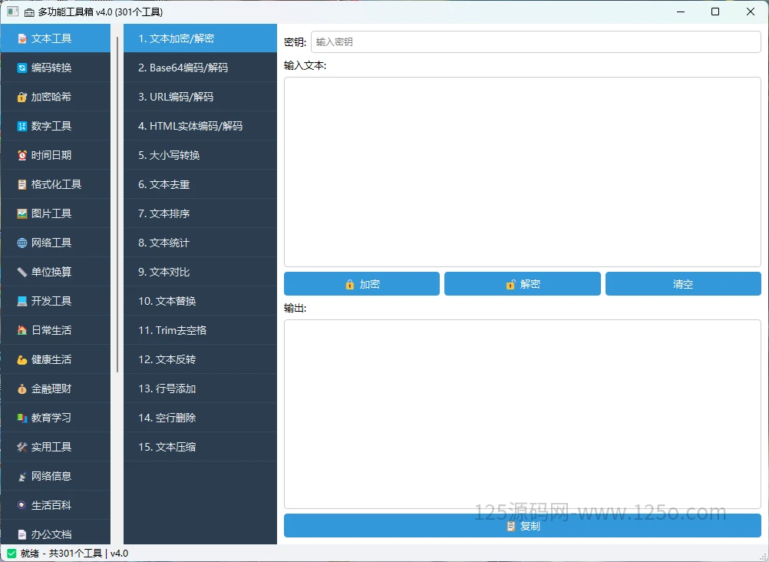Screen dimensions: 769x562
Task: Click the 单位换算 ruler icon
Action: click(x=21, y=272)
